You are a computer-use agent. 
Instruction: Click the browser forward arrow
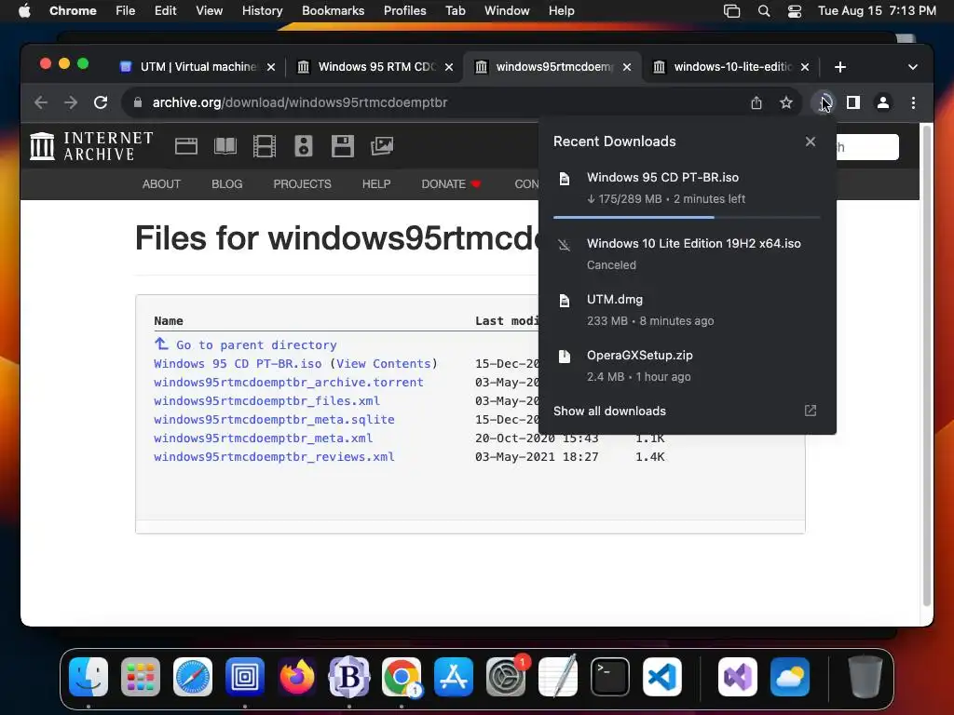tap(71, 102)
